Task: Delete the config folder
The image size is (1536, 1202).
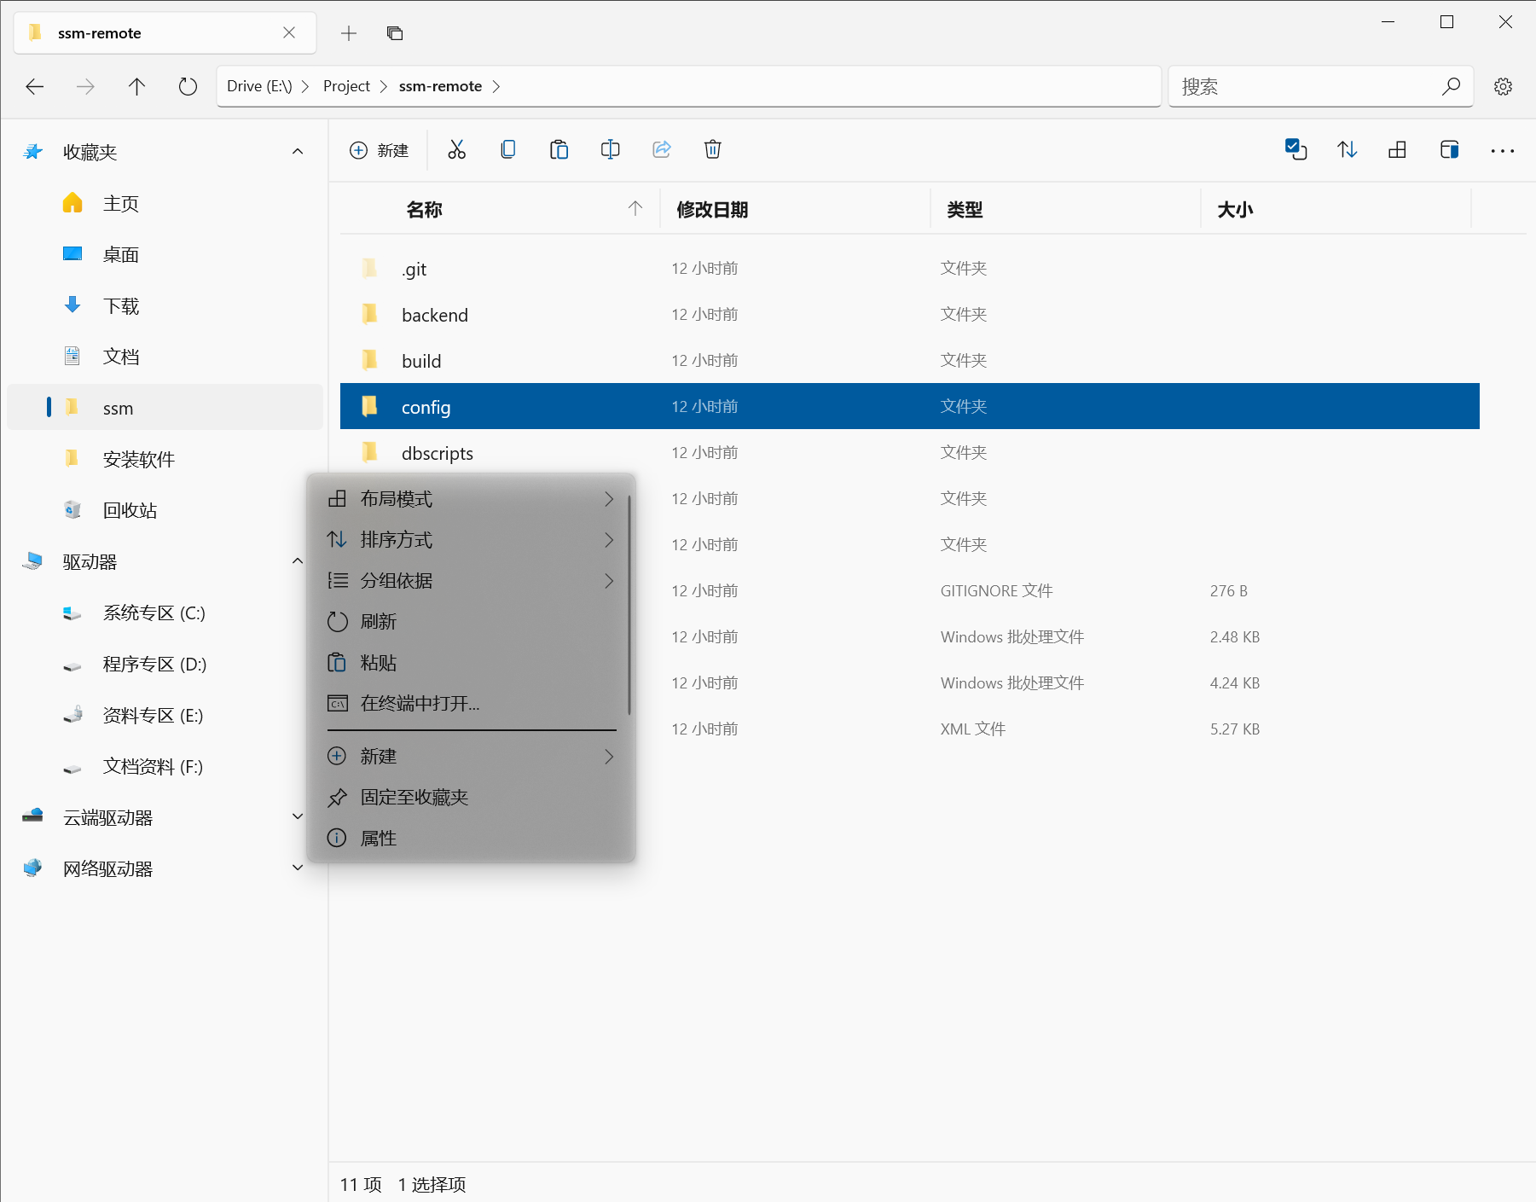Action: (712, 149)
